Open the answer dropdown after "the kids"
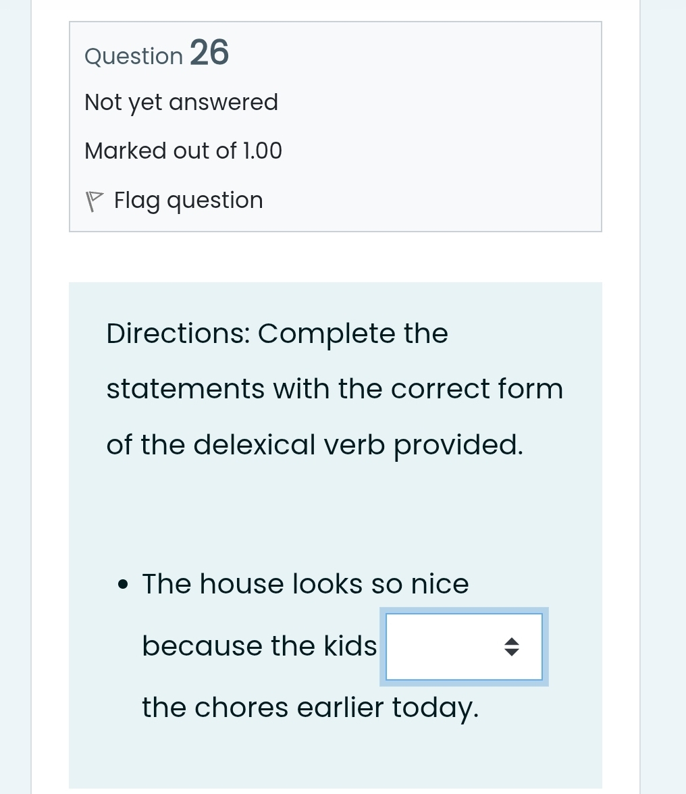The height and width of the screenshot is (794, 686). (x=463, y=647)
